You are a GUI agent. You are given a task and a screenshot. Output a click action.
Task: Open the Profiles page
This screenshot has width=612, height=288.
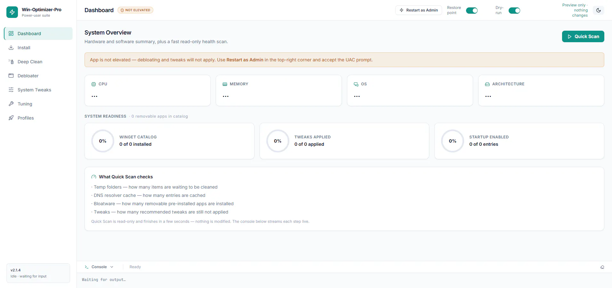pos(38,118)
